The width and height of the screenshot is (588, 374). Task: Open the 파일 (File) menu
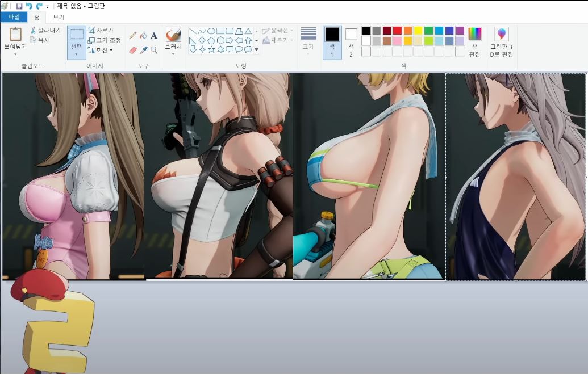pyautogui.click(x=14, y=17)
